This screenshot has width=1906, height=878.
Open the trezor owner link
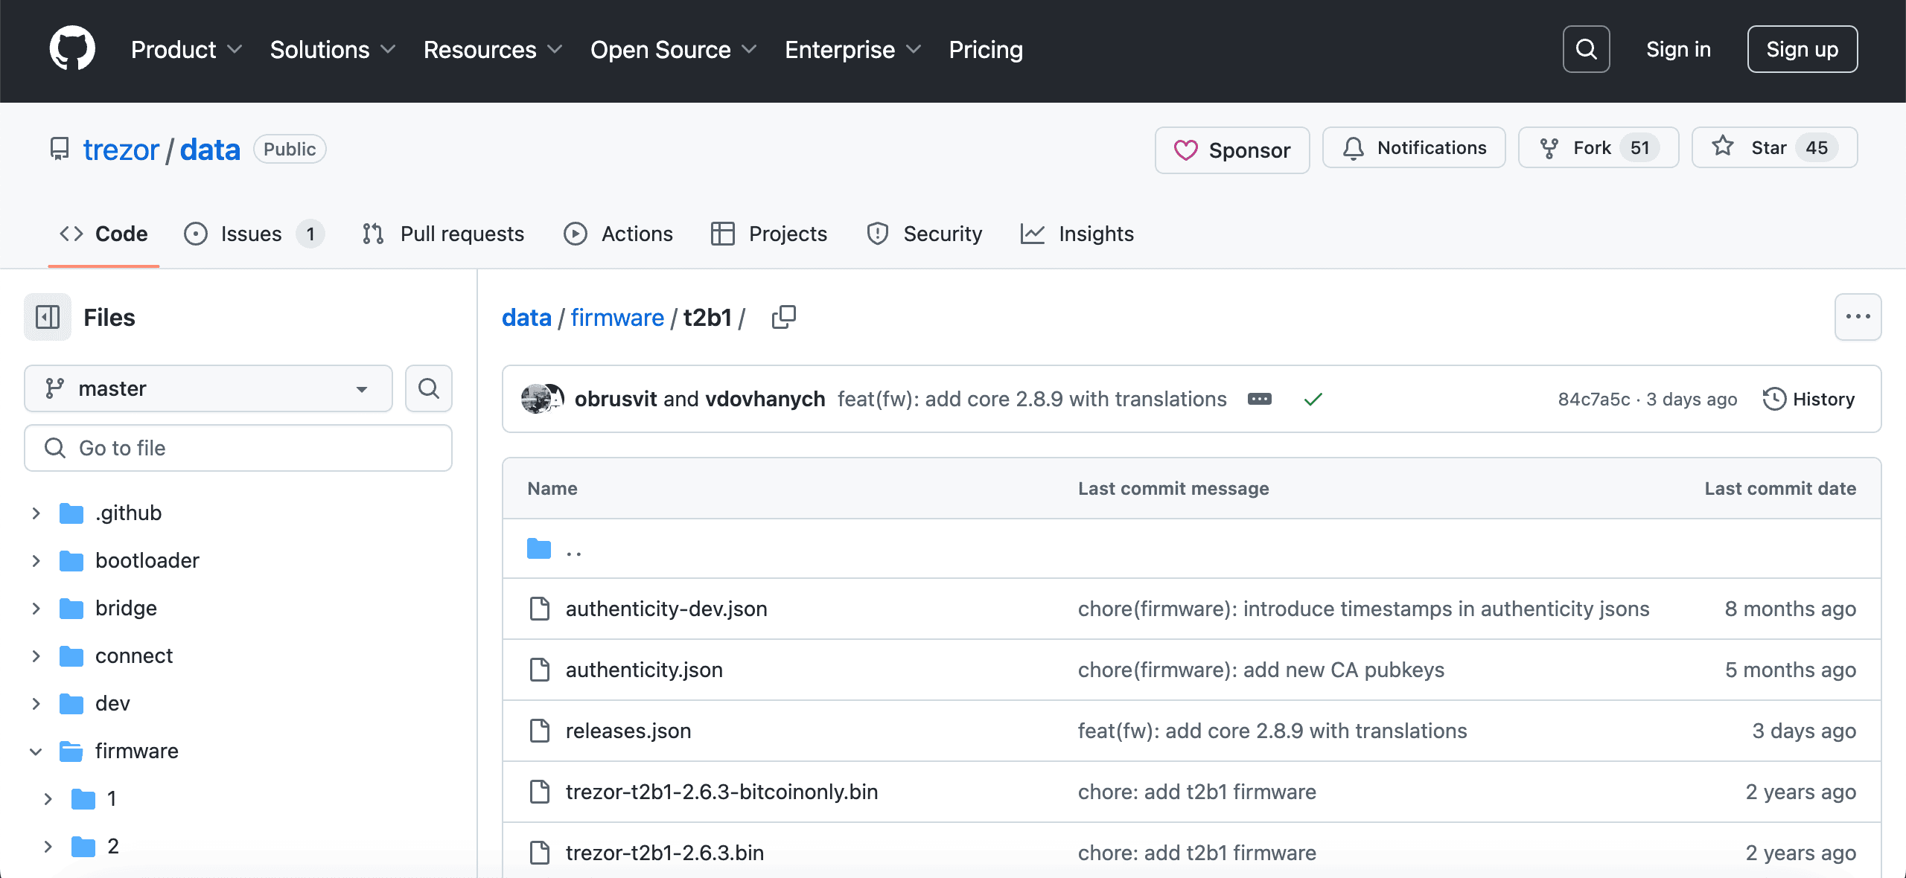[x=121, y=150]
